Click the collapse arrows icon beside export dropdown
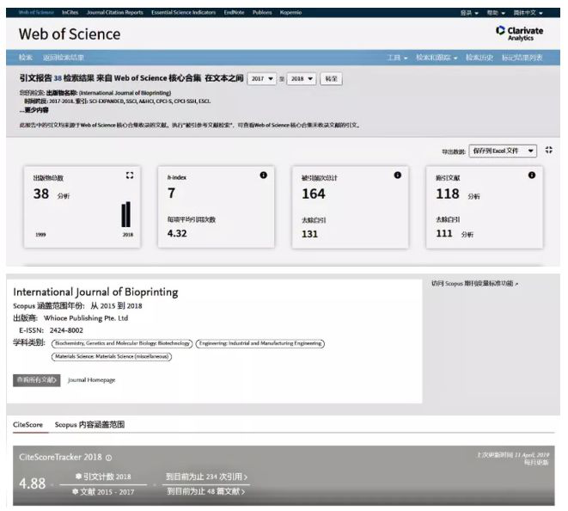The width and height of the screenshot is (568, 511). click(x=549, y=150)
